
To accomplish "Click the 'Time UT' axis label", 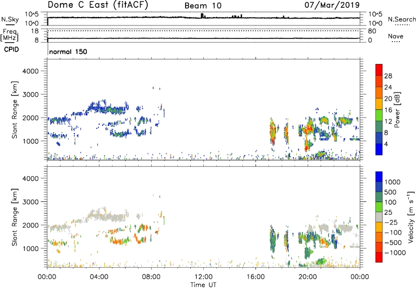I will (203, 284).
